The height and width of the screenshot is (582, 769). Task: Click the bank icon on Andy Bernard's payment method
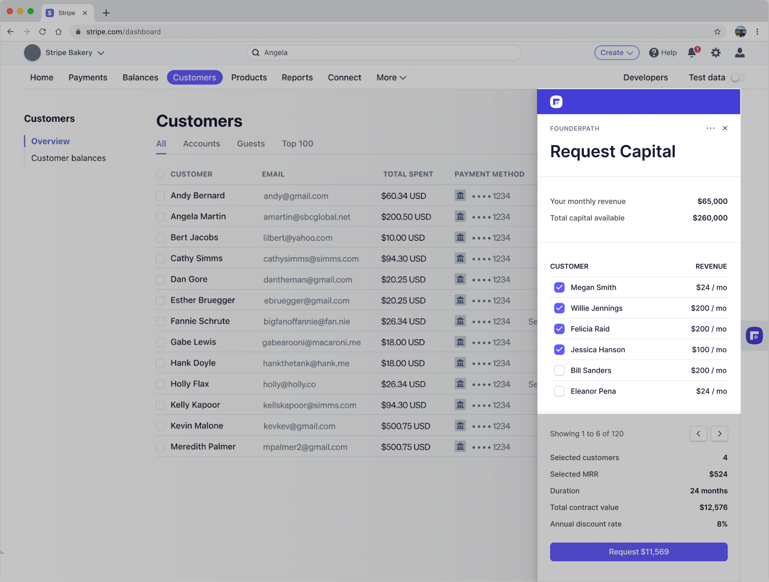click(x=460, y=195)
